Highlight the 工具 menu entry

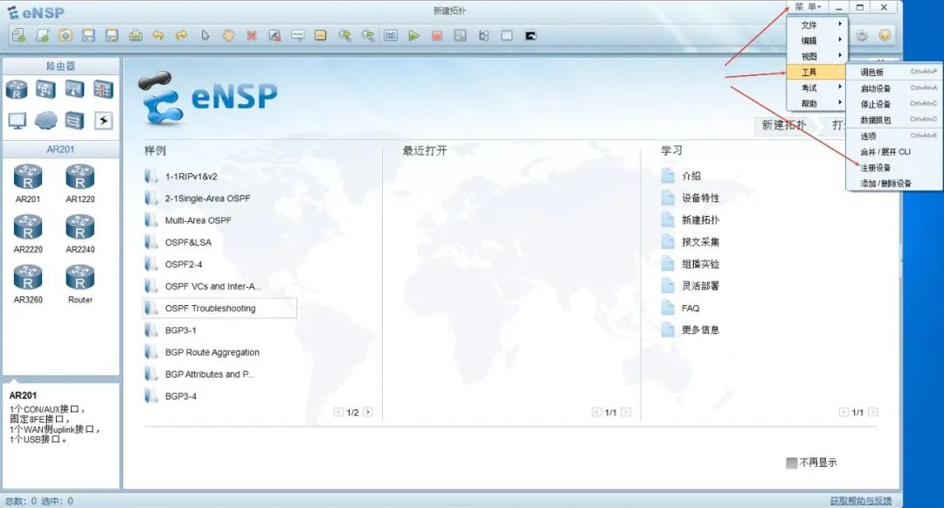coord(817,73)
